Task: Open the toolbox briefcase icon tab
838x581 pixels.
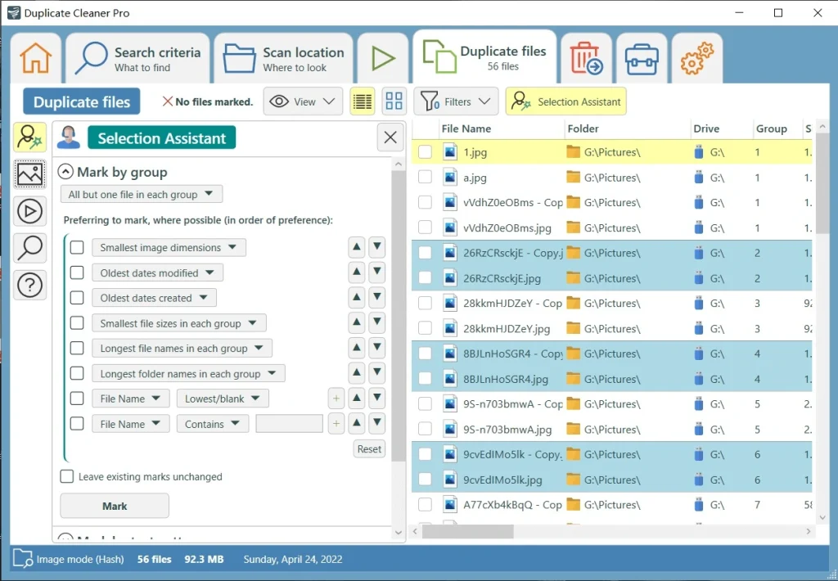Action: [642, 58]
